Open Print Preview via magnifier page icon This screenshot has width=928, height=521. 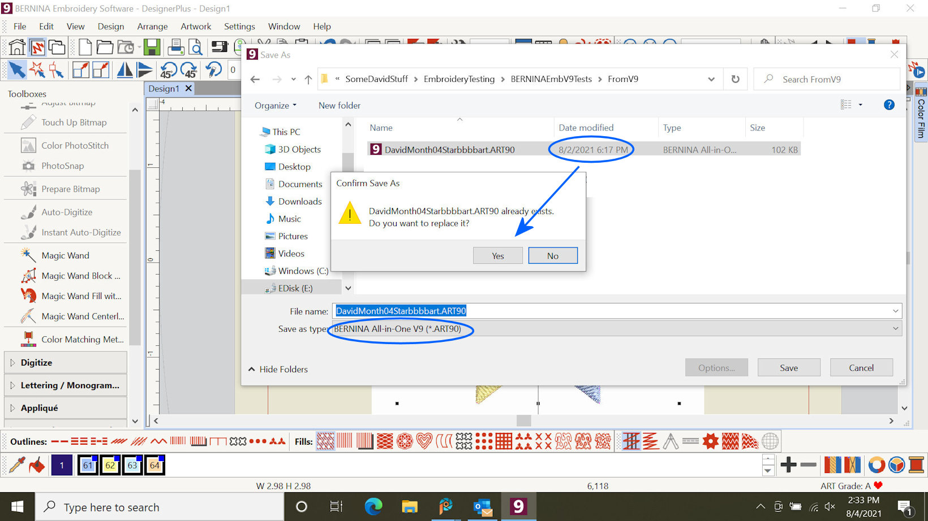[x=195, y=47]
